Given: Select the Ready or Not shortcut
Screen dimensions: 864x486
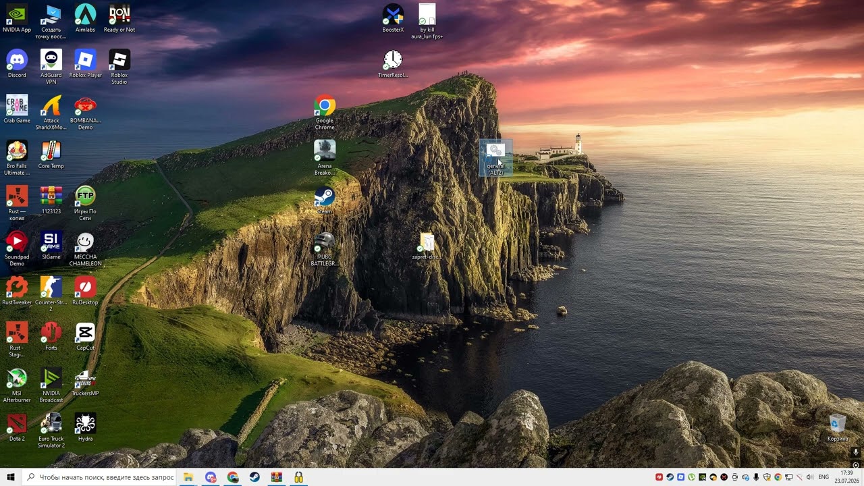Looking at the screenshot, I should tap(119, 18).
